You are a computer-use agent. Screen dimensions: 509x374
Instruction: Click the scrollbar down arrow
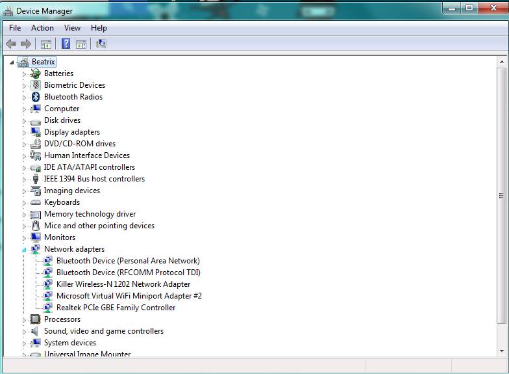(x=502, y=351)
